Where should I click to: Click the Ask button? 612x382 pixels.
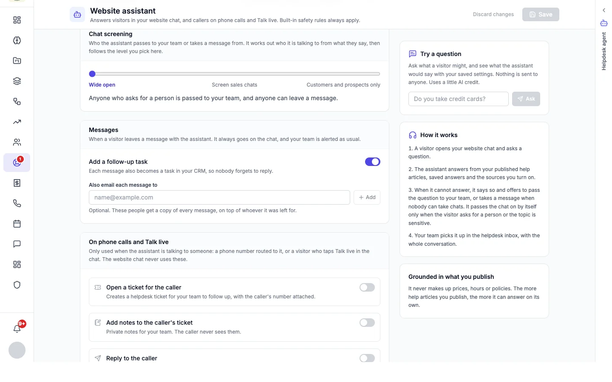(x=526, y=99)
